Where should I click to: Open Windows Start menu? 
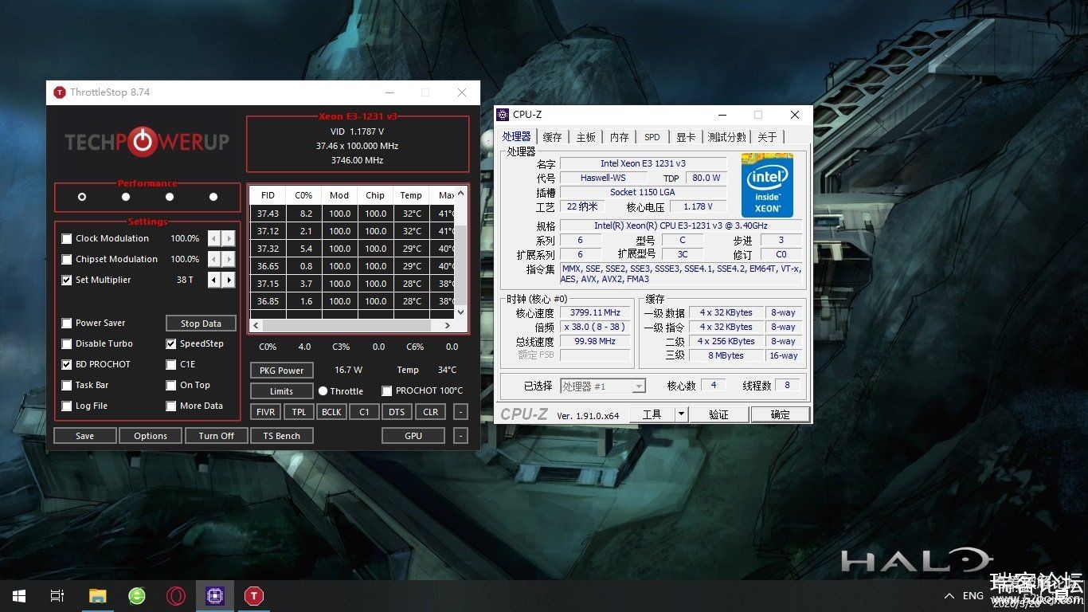click(19, 595)
